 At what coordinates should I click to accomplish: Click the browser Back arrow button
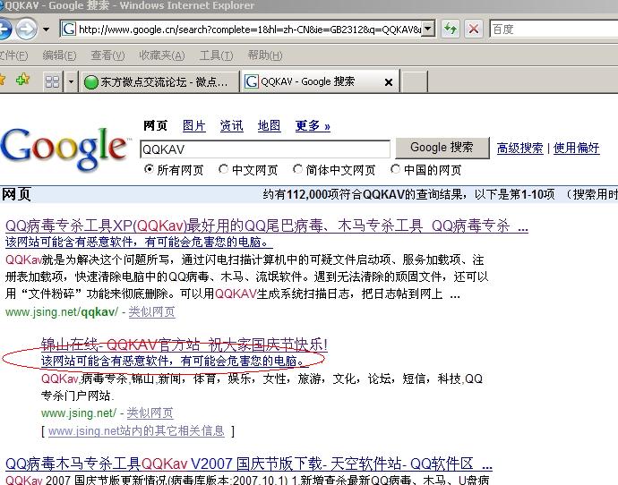tap(4, 29)
